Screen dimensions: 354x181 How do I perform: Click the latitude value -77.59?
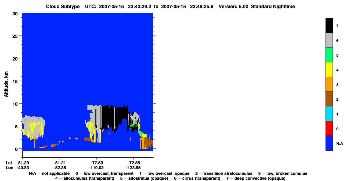(x=96, y=163)
